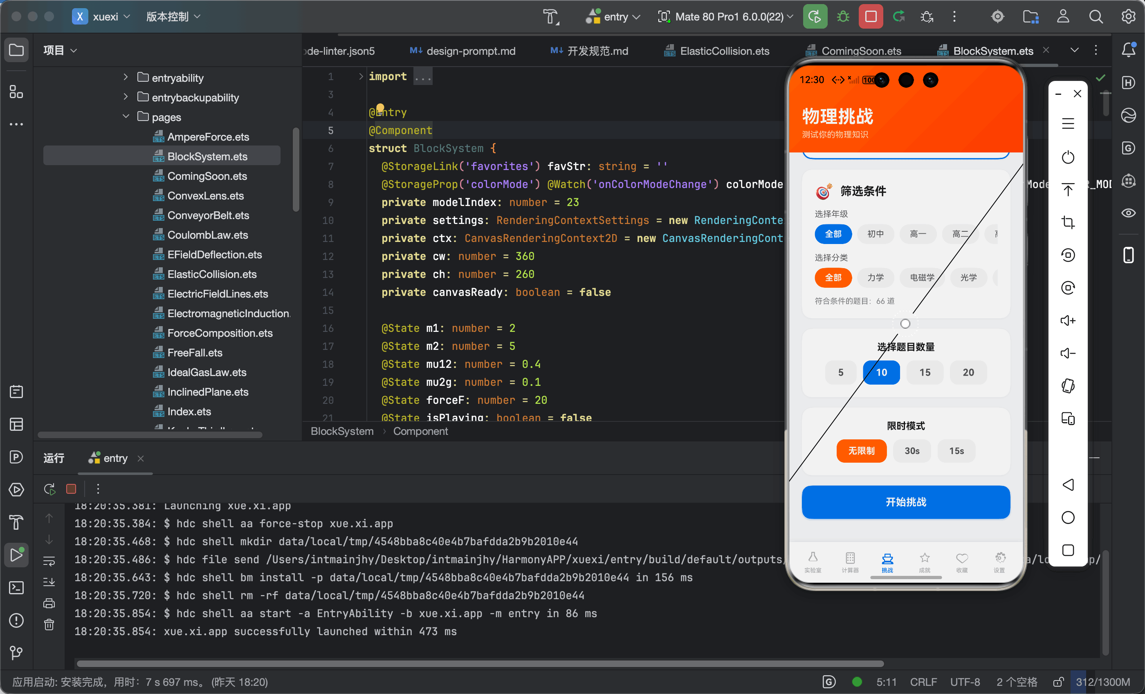This screenshot has height=694, width=1145.
Task: Open the 项目 view dropdown
Action: point(60,50)
